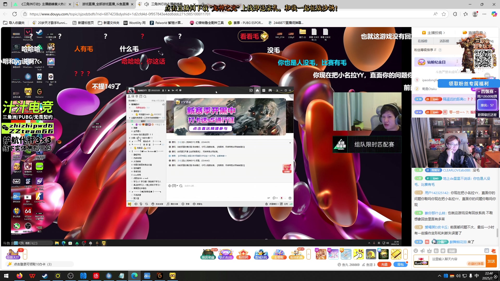Open the 粉丝钓鱼 fishing activity icon
500x281 pixels.
click(297, 254)
